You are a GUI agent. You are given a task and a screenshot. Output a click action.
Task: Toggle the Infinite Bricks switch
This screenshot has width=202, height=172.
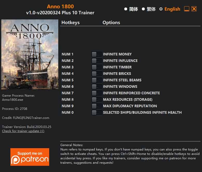[x=97, y=74]
